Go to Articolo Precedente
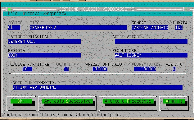Viewport: 194px width, 120px height. tap(128, 101)
